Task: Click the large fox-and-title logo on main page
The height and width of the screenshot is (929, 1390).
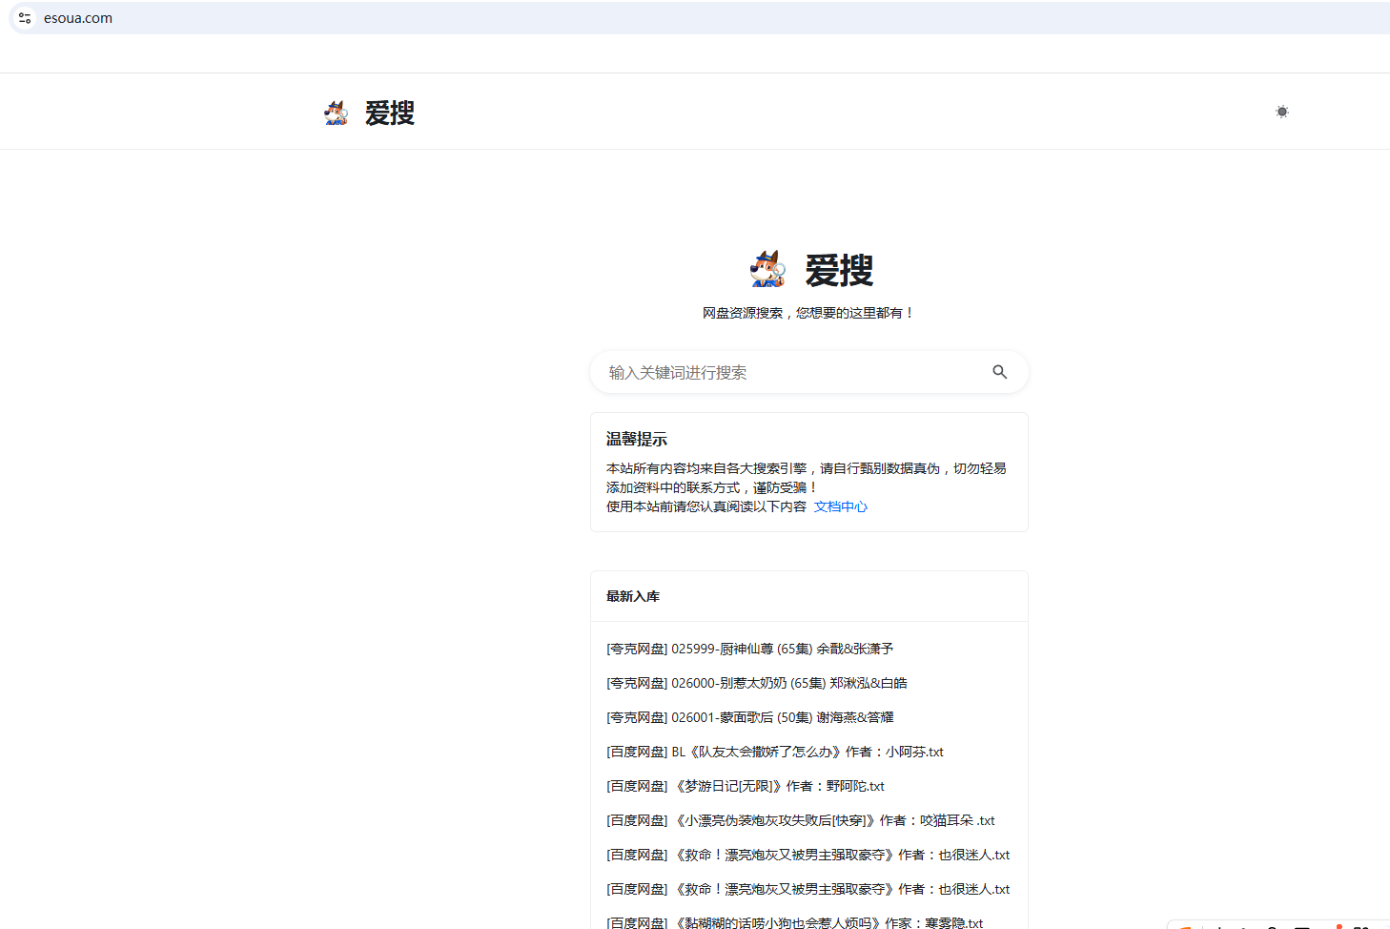Action: click(x=810, y=270)
